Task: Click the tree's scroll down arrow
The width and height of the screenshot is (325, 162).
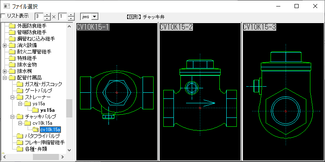Action: (69, 150)
